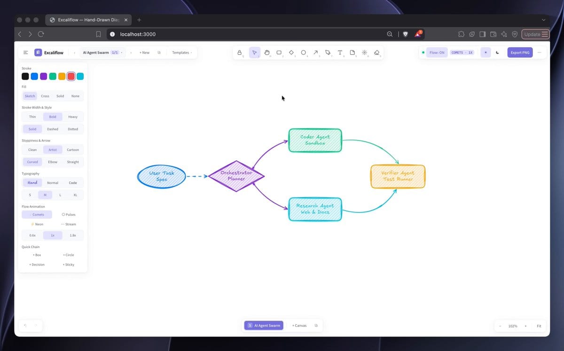Select the Eraser tool
Image resolution: width=564 pixels, height=351 pixels.
point(376,53)
